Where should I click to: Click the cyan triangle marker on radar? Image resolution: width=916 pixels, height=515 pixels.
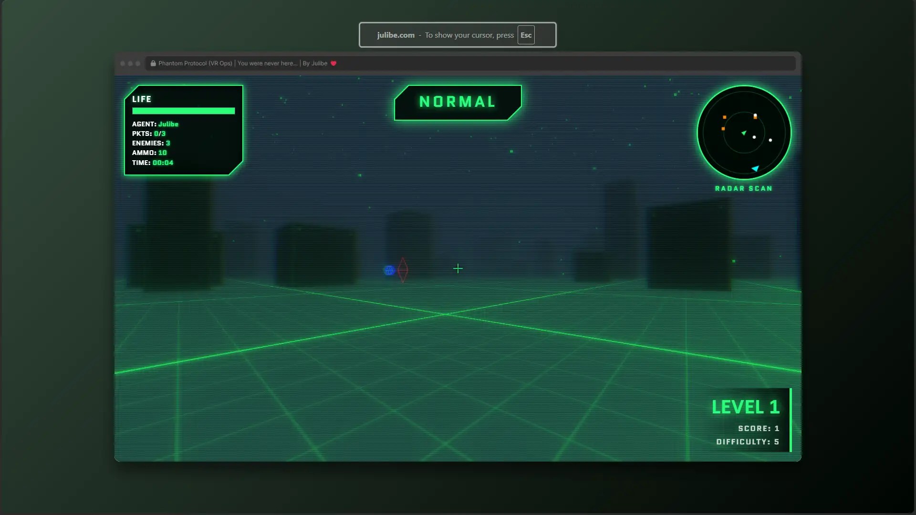(755, 168)
